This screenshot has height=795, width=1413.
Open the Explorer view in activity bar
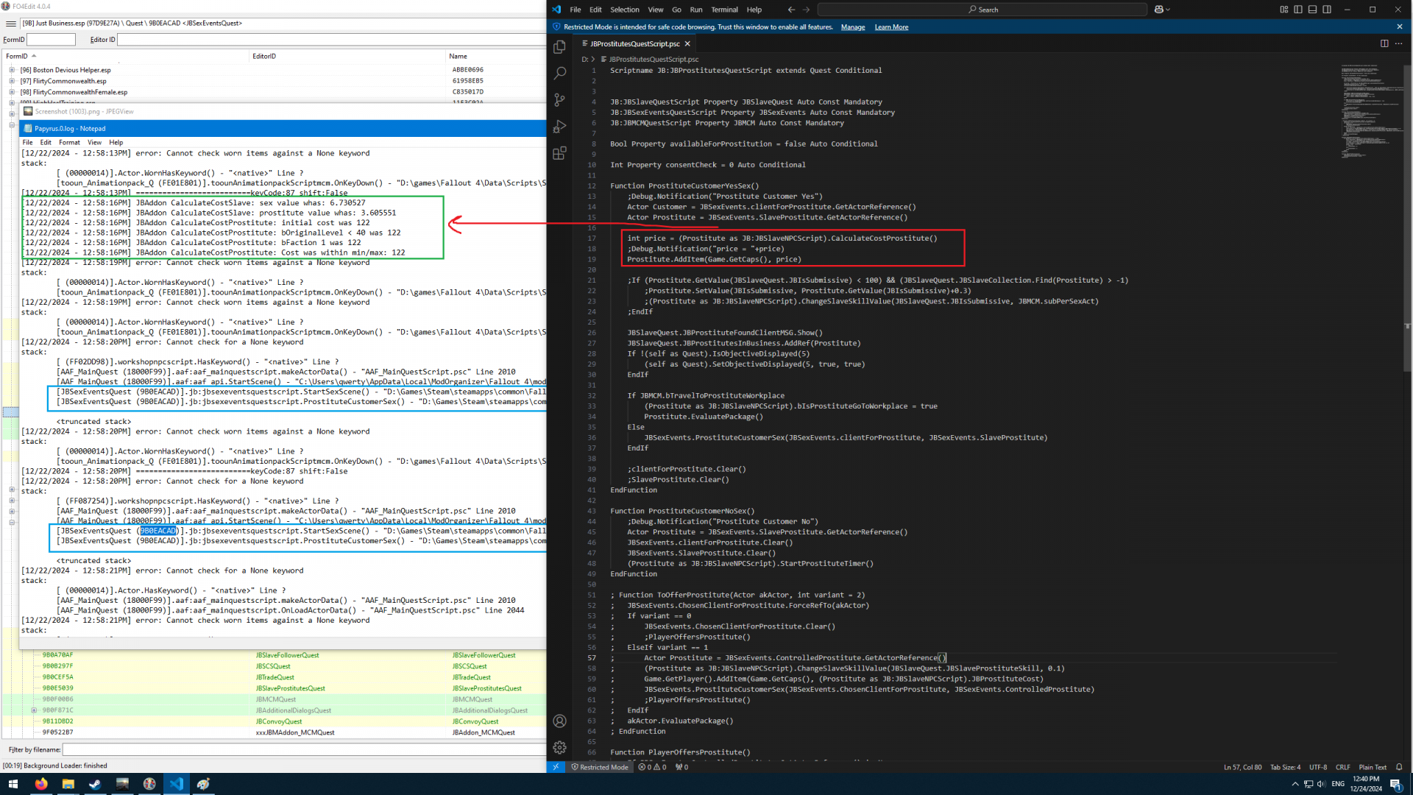point(559,47)
